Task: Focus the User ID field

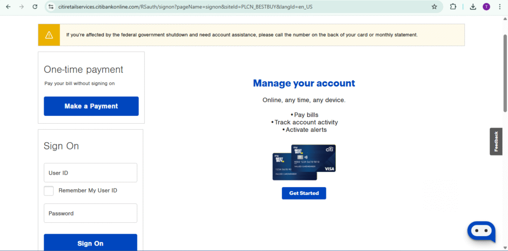Action: click(x=90, y=173)
